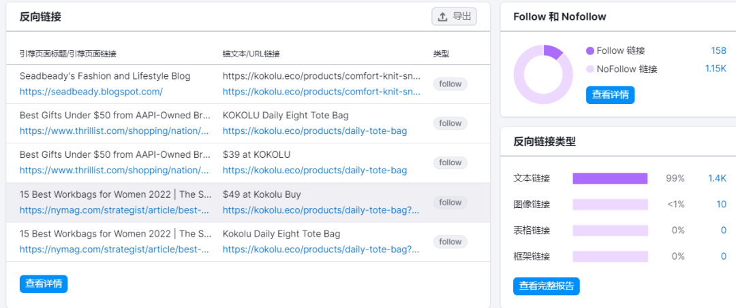Click the image links count 10
This screenshot has width=736, height=308.
(721, 204)
